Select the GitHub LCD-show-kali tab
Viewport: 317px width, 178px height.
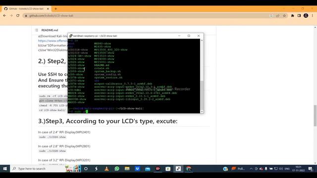[x=26, y=9]
